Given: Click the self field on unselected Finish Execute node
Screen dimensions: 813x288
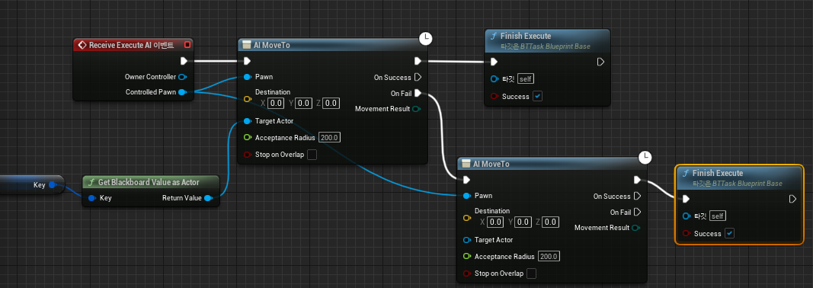Looking at the screenshot, I should 526,79.
